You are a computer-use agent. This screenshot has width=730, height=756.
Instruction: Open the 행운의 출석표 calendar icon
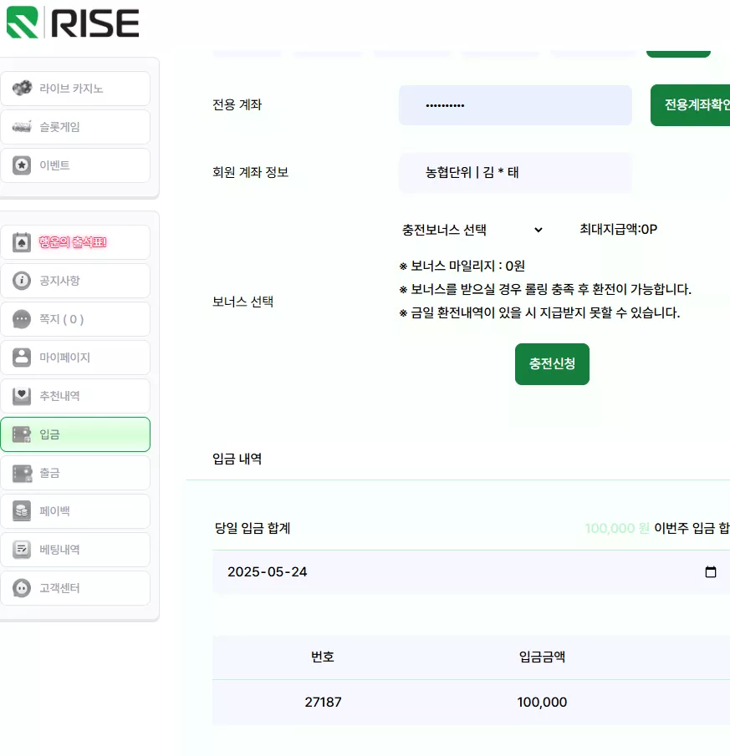(x=22, y=242)
